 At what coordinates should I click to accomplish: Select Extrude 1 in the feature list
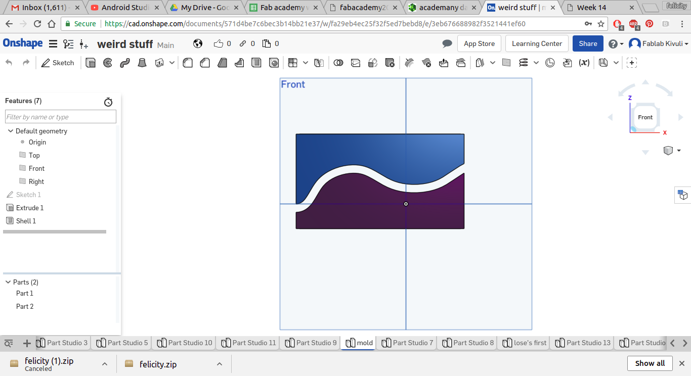30,208
